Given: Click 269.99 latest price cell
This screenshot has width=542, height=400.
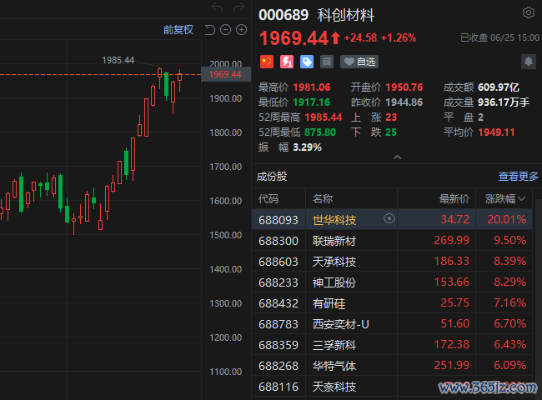Looking at the screenshot, I should click(x=451, y=240).
